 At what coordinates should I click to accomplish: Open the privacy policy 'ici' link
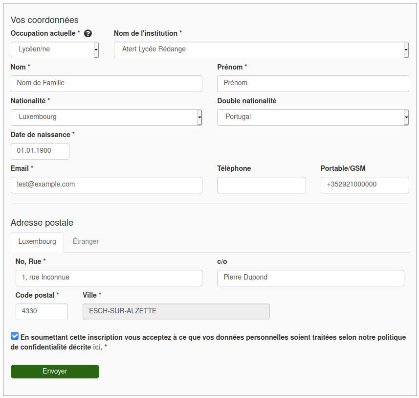[97, 347]
